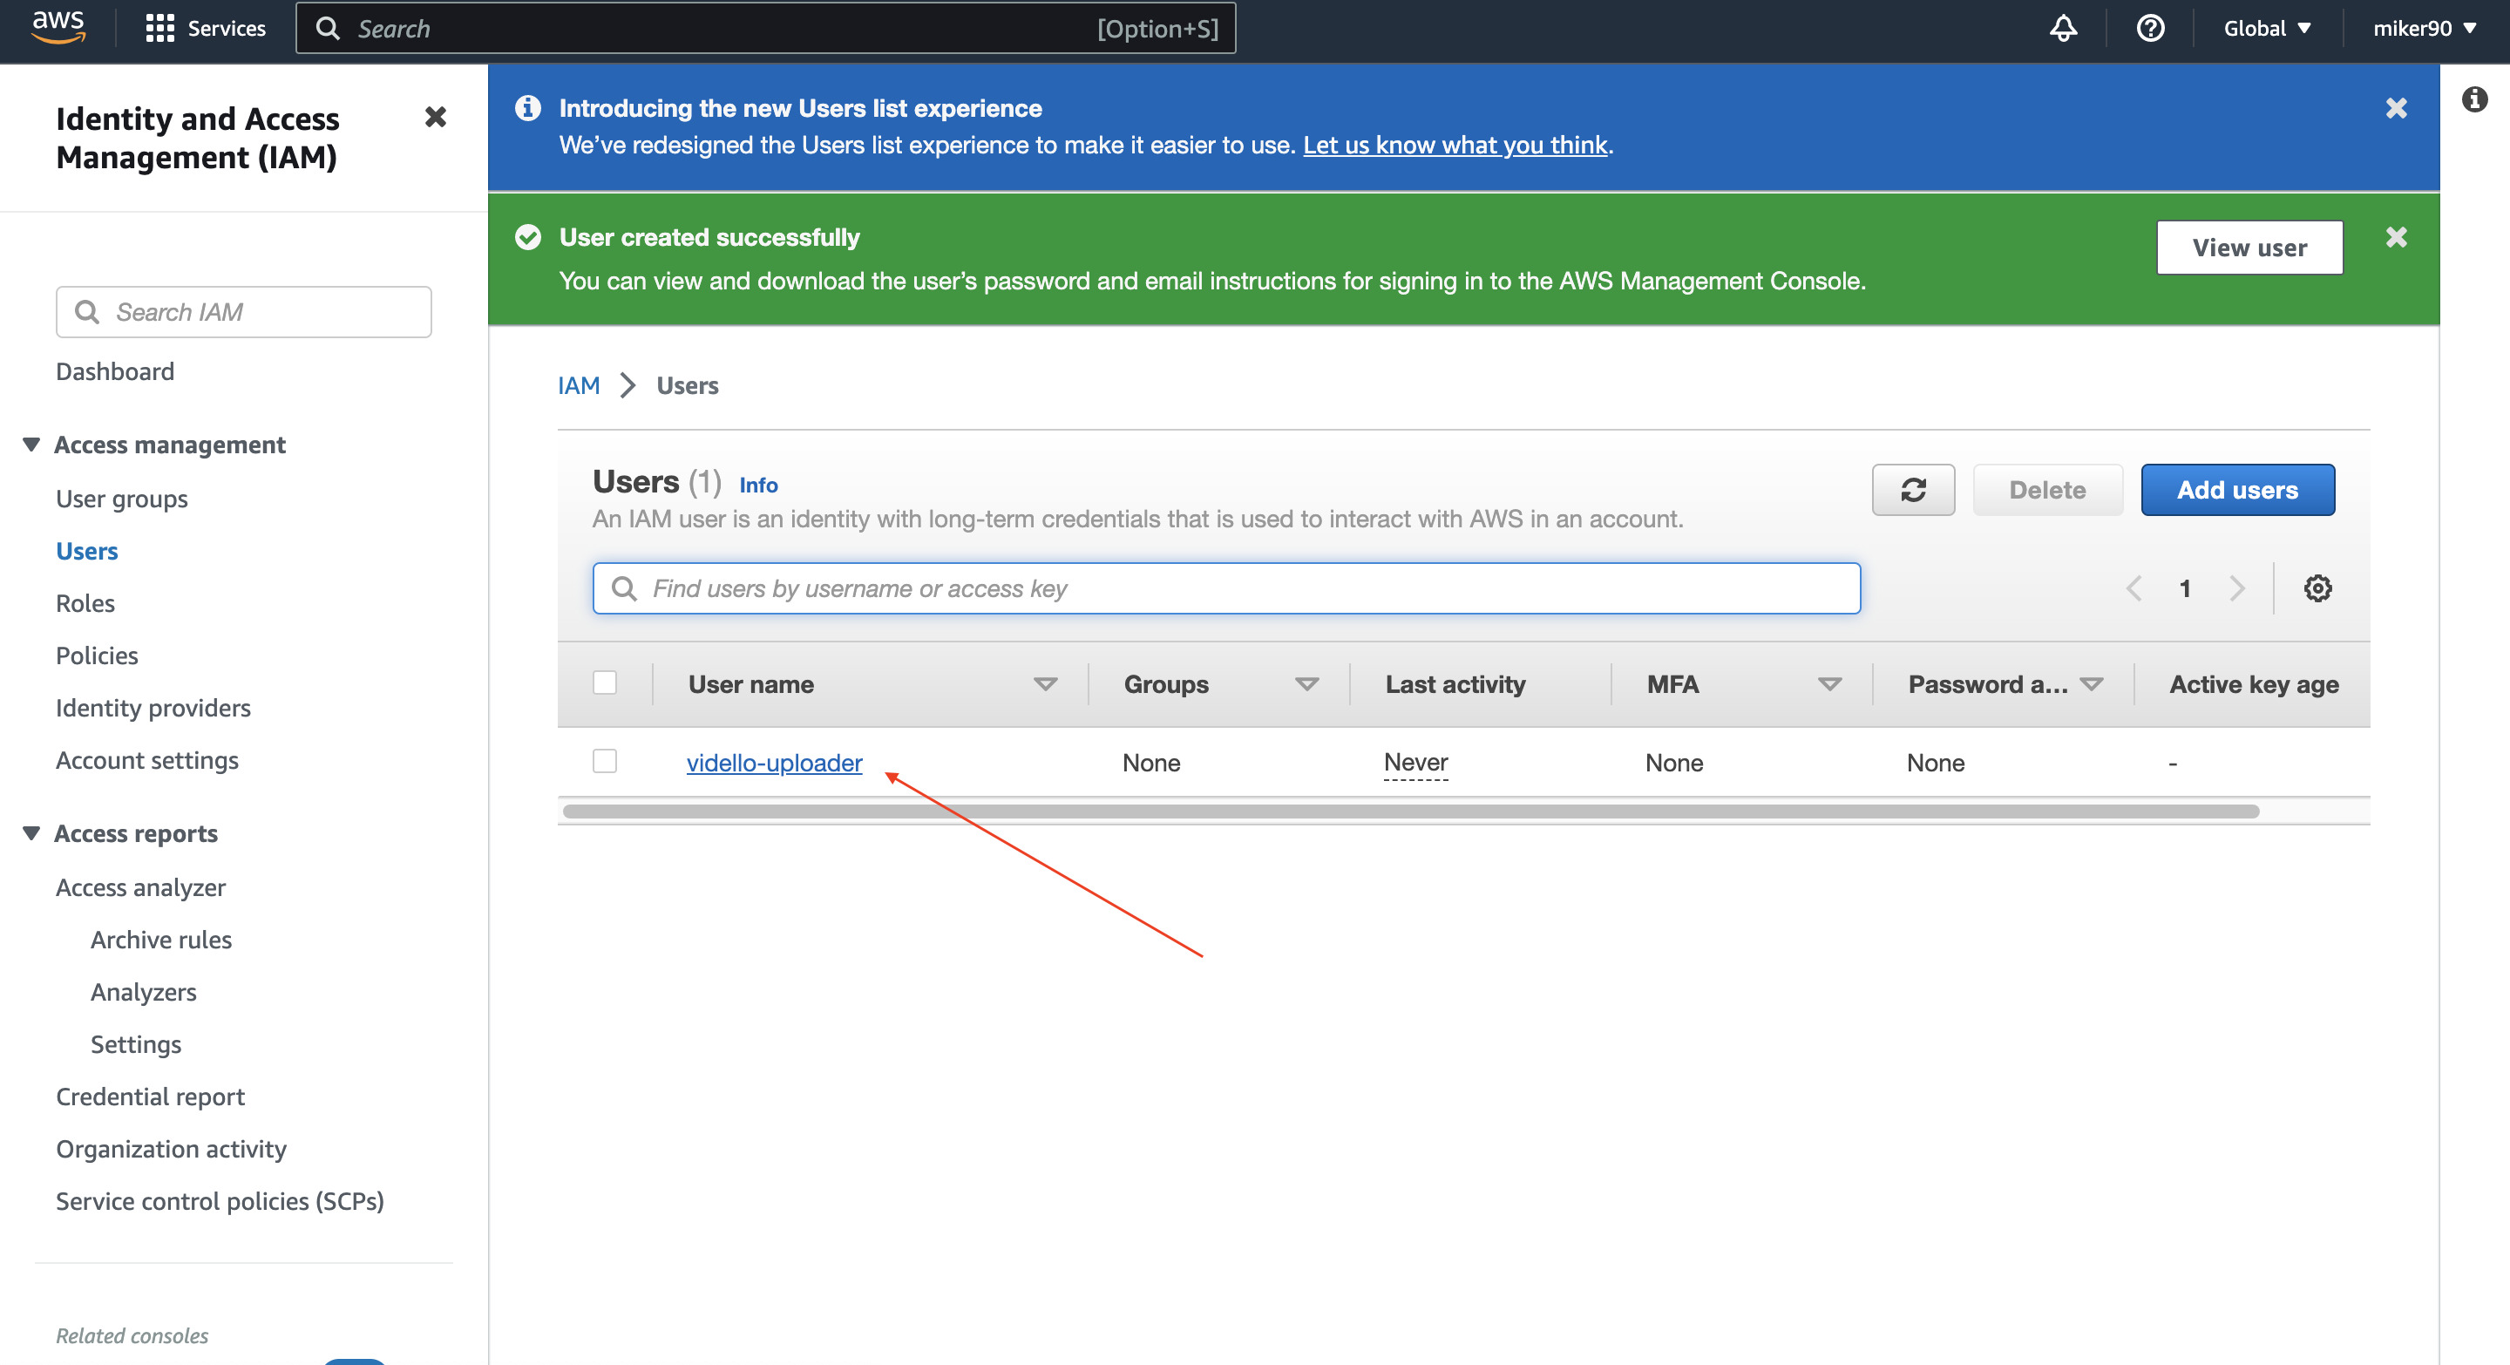The image size is (2510, 1365).
Task: Click the green success checkmark icon
Action: [x=528, y=237]
